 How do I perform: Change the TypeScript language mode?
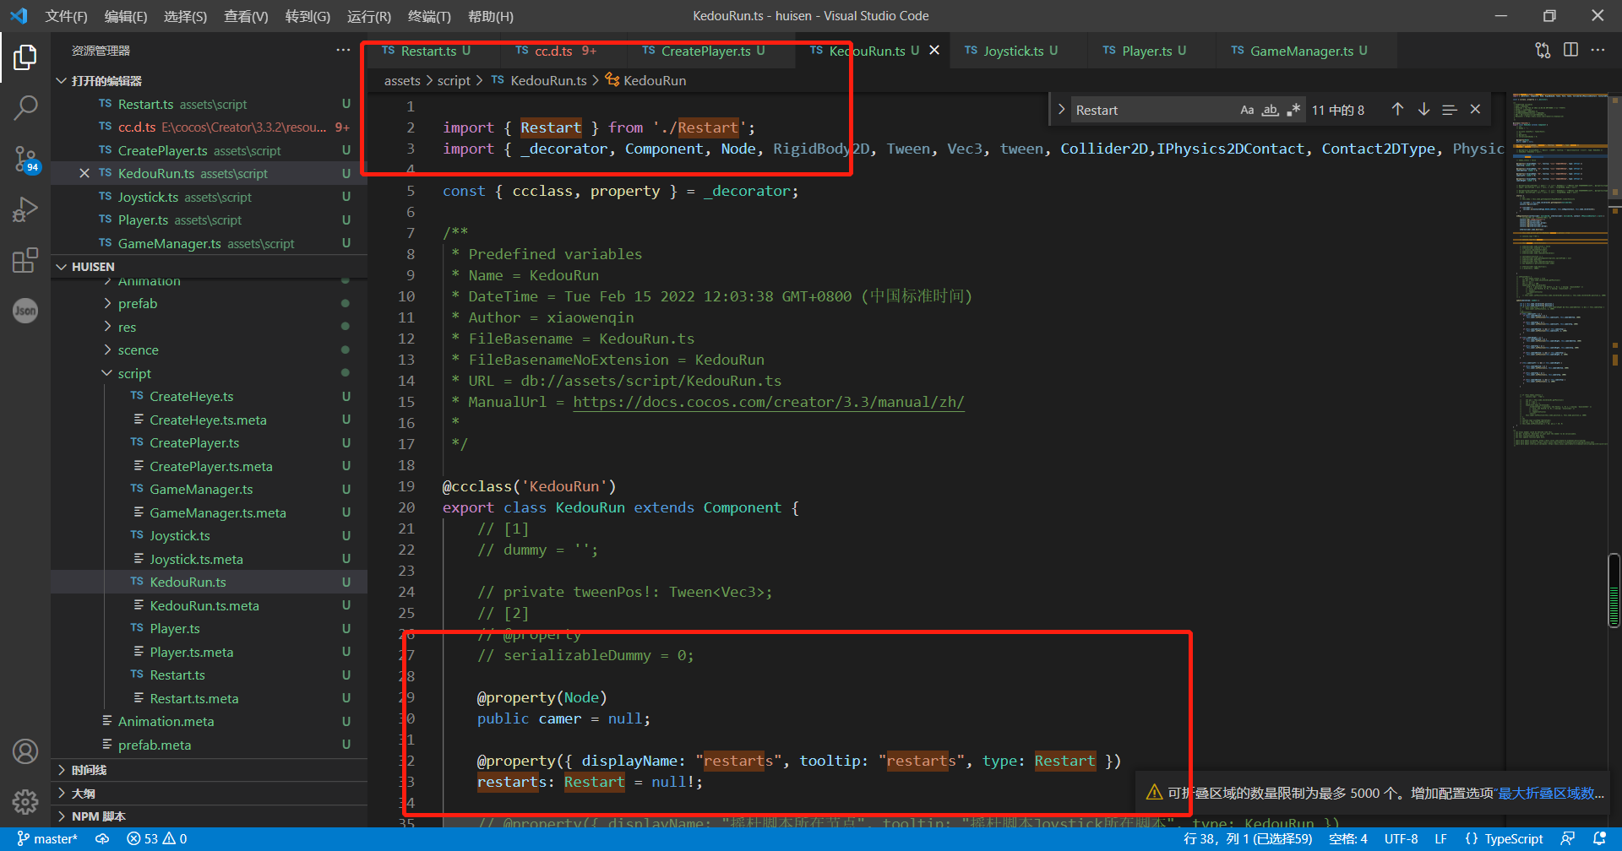click(x=1514, y=839)
